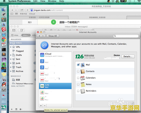
Task: Click iCloud bookmark in Safari bar
Action: coord(32,14)
